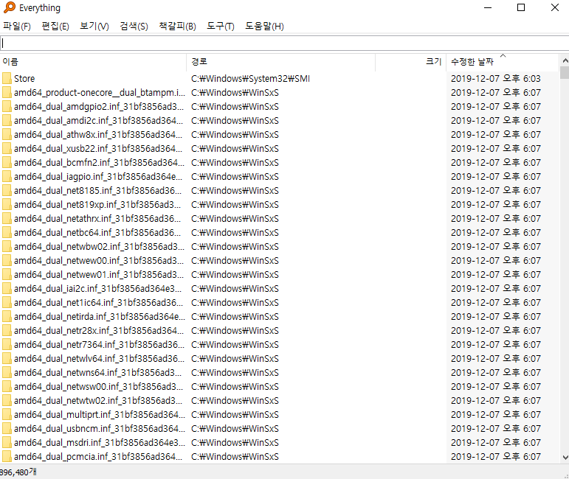Click the 396,480개 status bar count
Screen dimensions: 569x479
point(18,472)
